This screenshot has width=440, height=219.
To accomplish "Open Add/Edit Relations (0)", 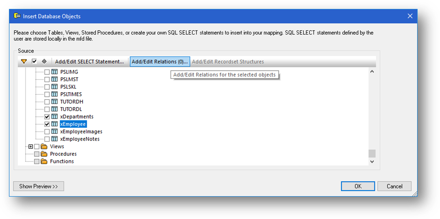I will coord(160,61).
